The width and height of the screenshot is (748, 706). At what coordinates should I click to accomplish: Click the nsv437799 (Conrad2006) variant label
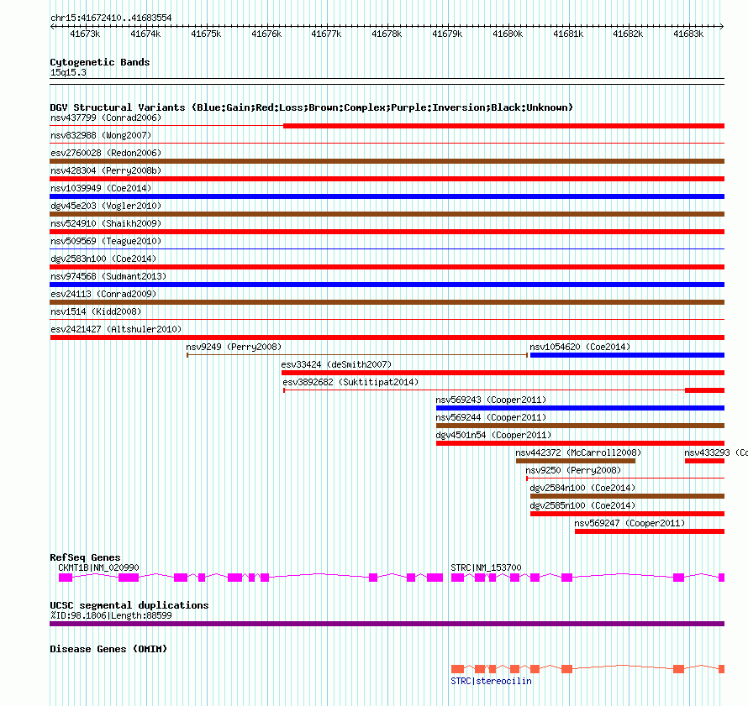(x=106, y=118)
